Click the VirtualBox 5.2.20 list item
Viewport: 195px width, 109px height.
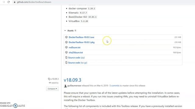(x=79, y=21)
